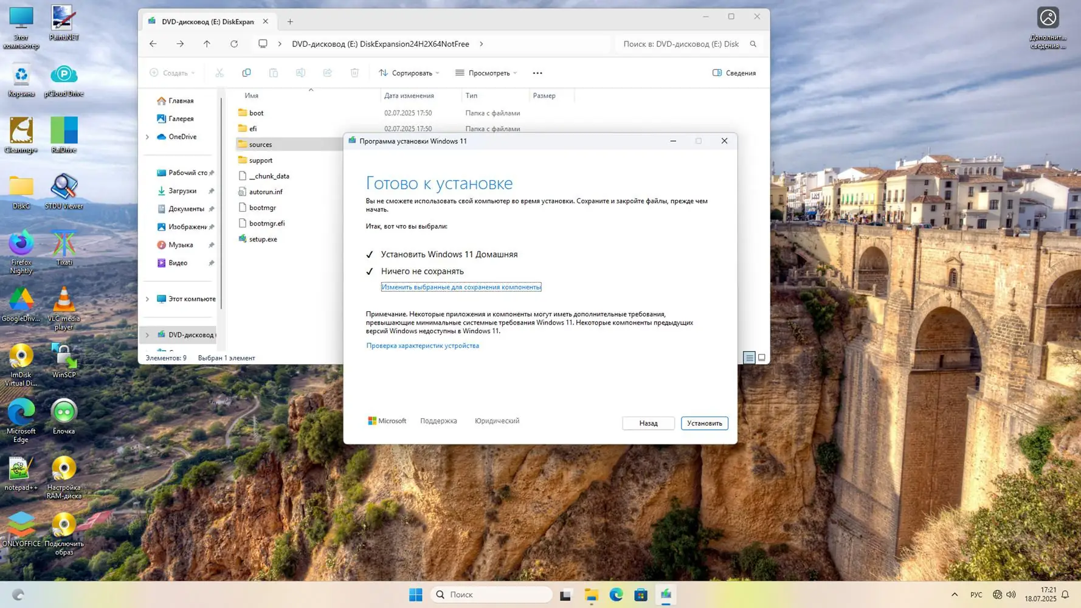Open Firefox Nightly desktop shortcut
Image resolution: width=1081 pixels, height=608 pixels.
click(x=21, y=252)
